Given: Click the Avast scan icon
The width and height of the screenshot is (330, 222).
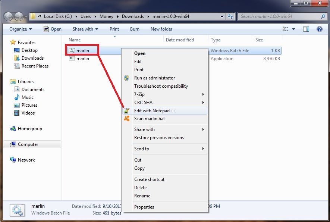Looking at the screenshot, I should coord(126,119).
